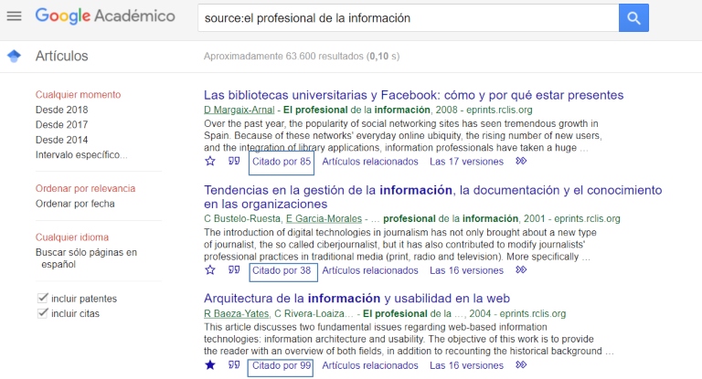Open Artículos relacionados for Arquitectura article
This screenshot has height=379, width=702.
pos(370,365)
